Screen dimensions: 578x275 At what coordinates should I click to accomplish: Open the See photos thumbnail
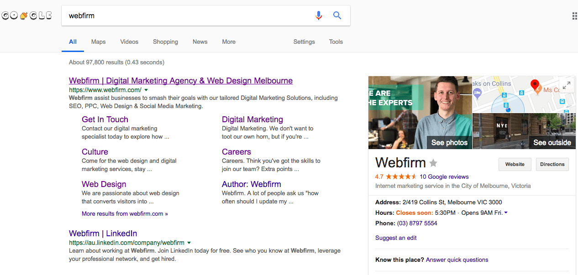coord(420,113)
